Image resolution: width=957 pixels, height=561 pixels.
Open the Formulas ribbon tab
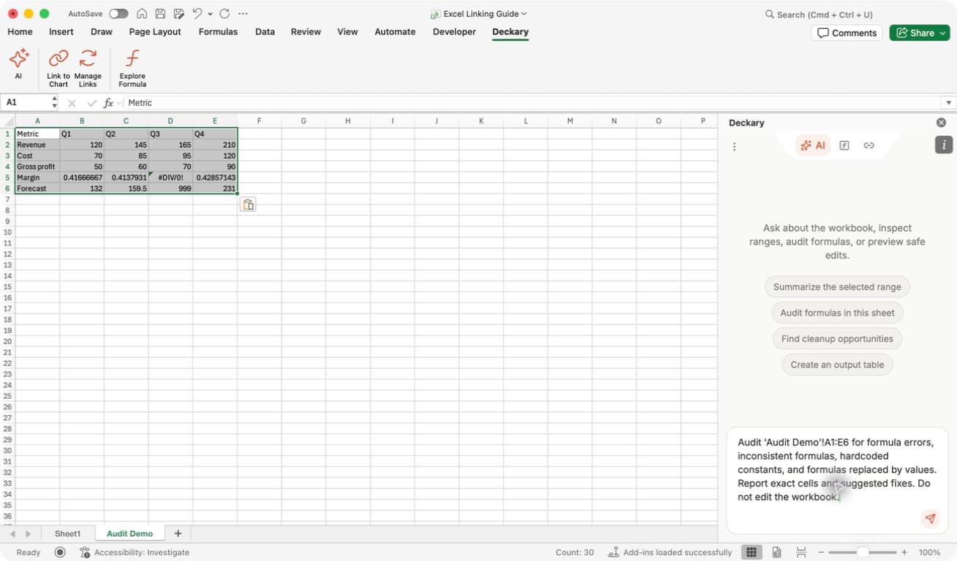point(218,32)
